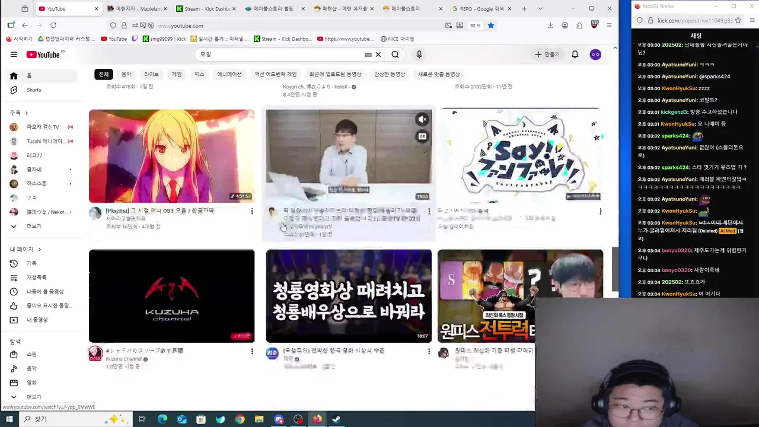Image resolution: width=759 pixels, height=427 pixels.
Task: Open options menu for the Say! ファンファーレ video
Action: point(600,211)
